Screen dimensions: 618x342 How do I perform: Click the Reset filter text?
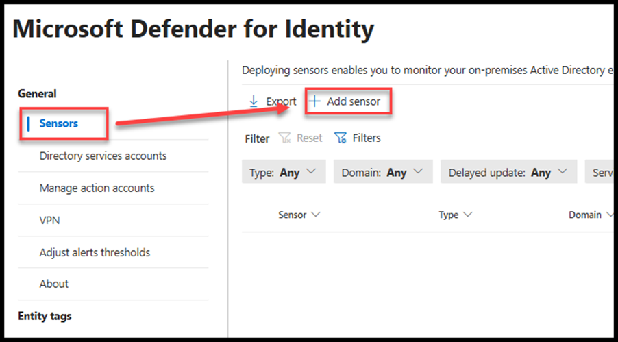pyautogui.click(x=310, y=138)
